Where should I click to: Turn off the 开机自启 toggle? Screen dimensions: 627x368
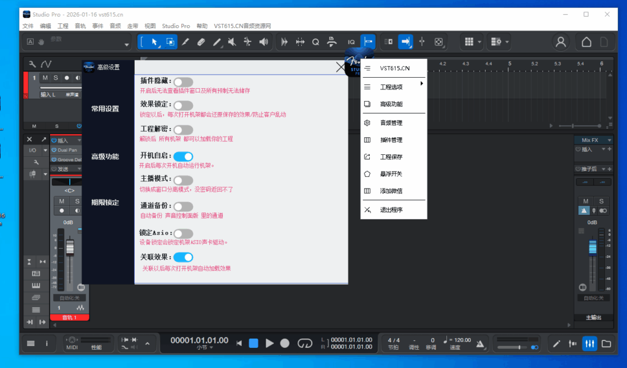click(183, 157)
